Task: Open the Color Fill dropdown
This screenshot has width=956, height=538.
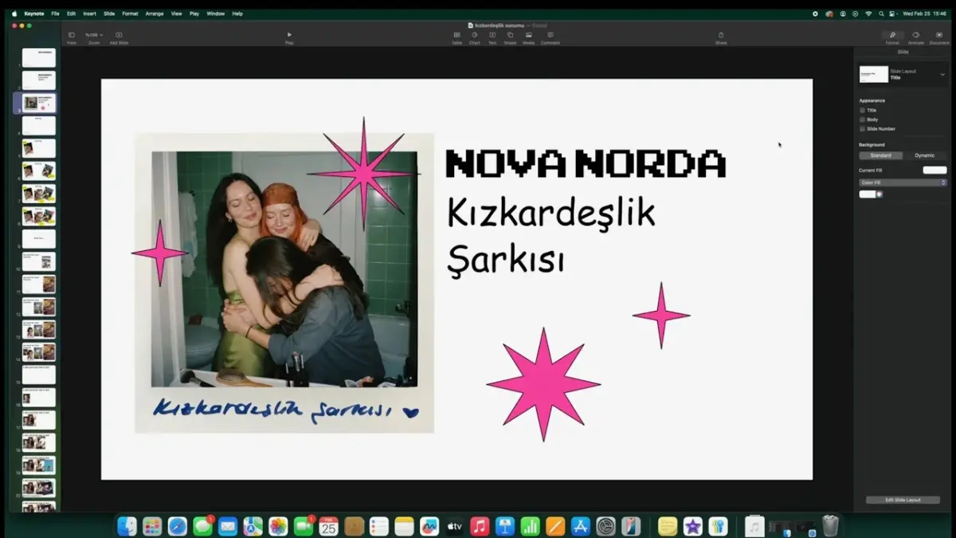Action: [902, 182]
